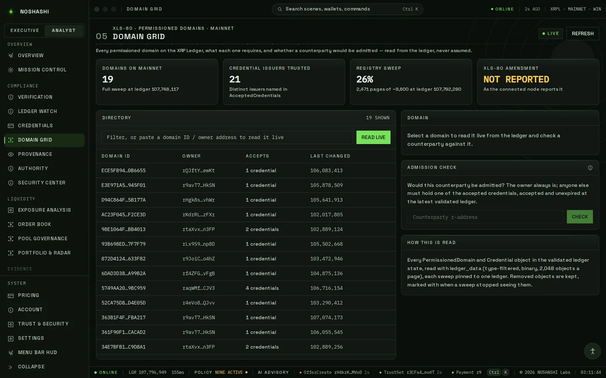Click the Ctrl K shortcut in status bar

(x=498, y=372)
